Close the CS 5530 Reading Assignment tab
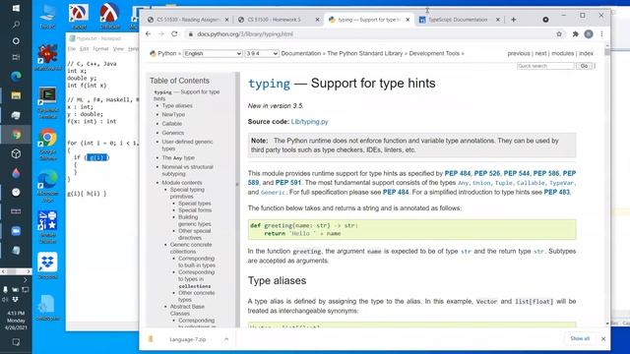Viewport: 630px width, 354px height. pos(226,20)
